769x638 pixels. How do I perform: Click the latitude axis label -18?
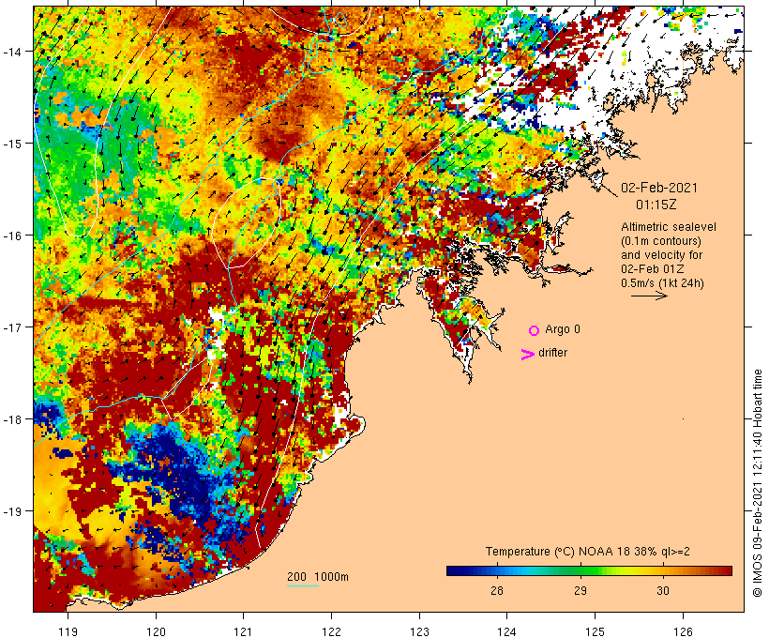pos(11,419)
